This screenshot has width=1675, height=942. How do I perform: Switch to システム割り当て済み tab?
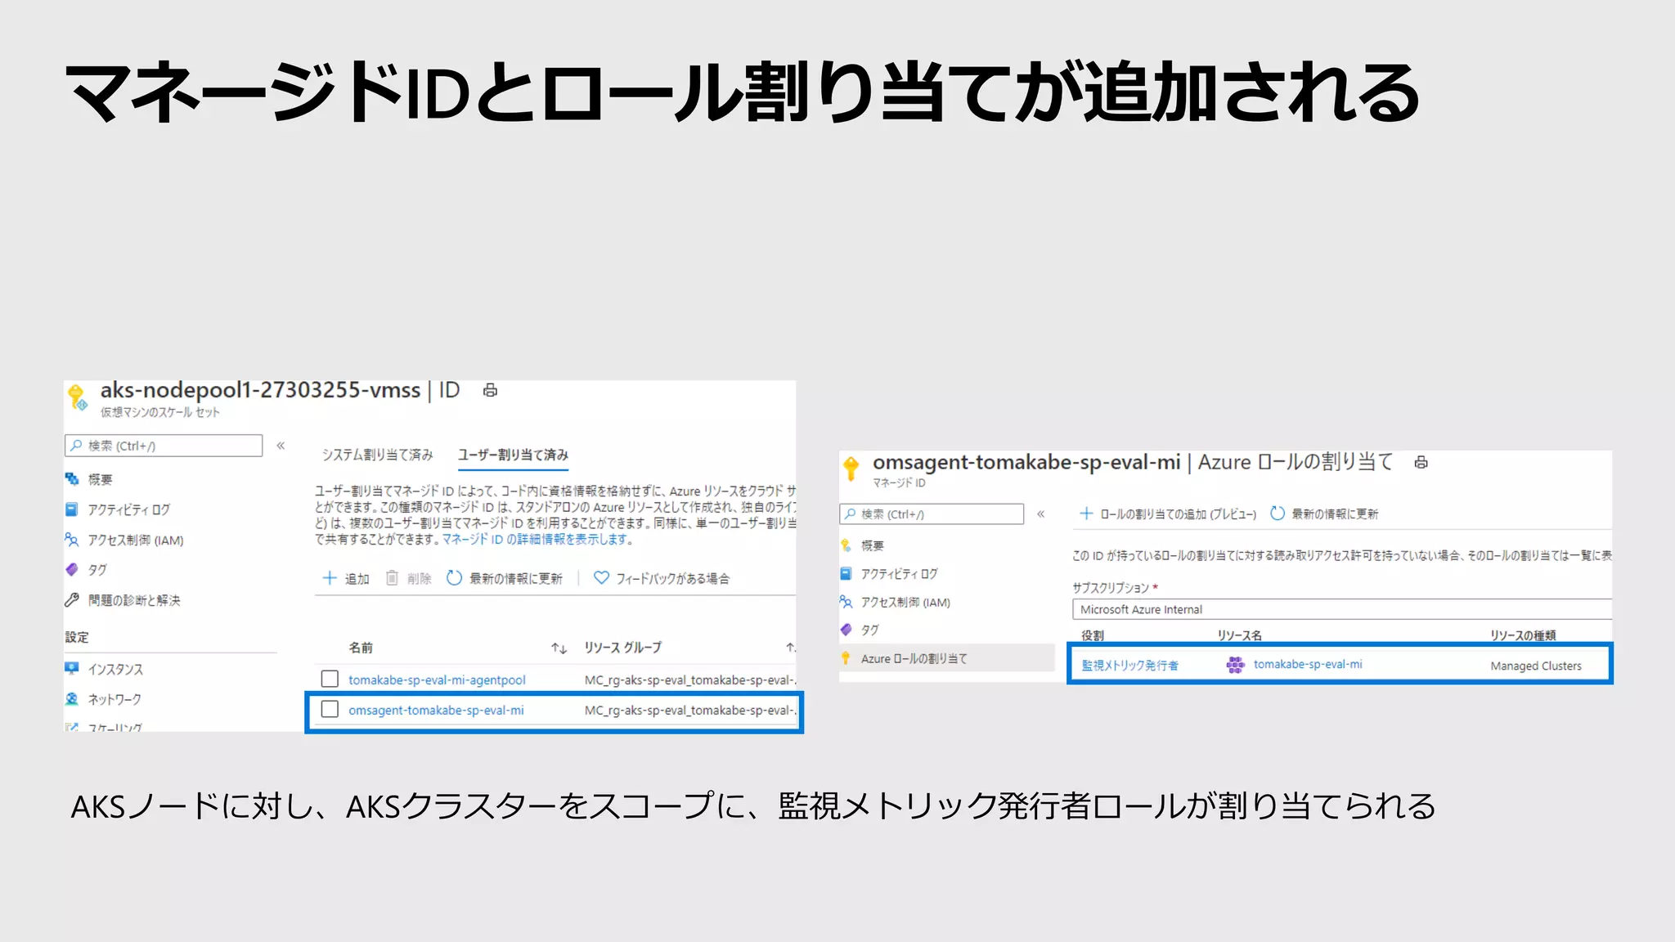coord(377,455)
